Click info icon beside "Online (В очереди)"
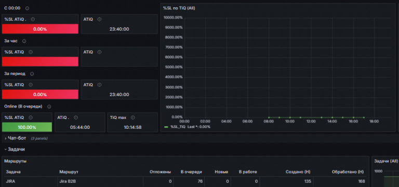 tap(49, 106)
